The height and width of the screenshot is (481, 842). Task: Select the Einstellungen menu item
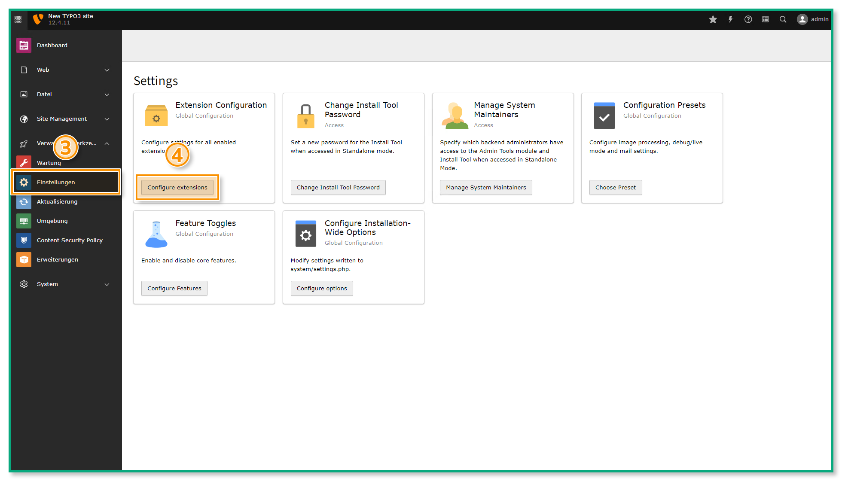(66, 182)
